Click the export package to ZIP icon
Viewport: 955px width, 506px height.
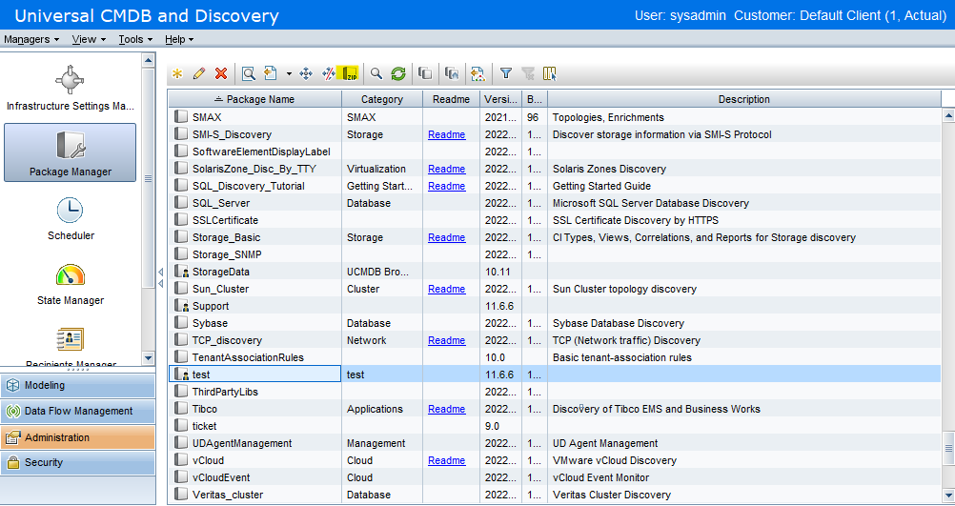pyautogui.click(x=350, y=73)
